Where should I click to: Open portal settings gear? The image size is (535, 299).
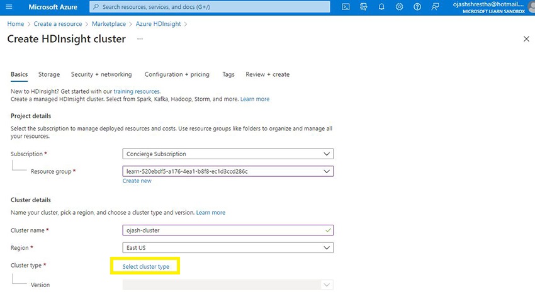[x=399, y=7]
